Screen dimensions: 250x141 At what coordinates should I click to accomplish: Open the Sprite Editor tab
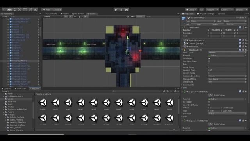click(x=78, y=14)
